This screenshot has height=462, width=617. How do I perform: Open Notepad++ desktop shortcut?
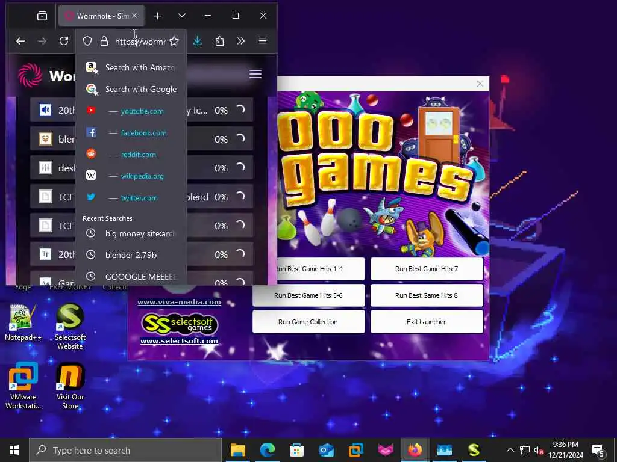(22, 322)
